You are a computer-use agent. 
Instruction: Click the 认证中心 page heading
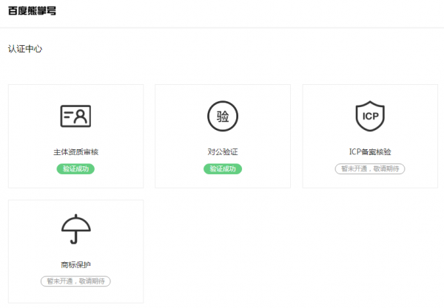click(25, 49)
